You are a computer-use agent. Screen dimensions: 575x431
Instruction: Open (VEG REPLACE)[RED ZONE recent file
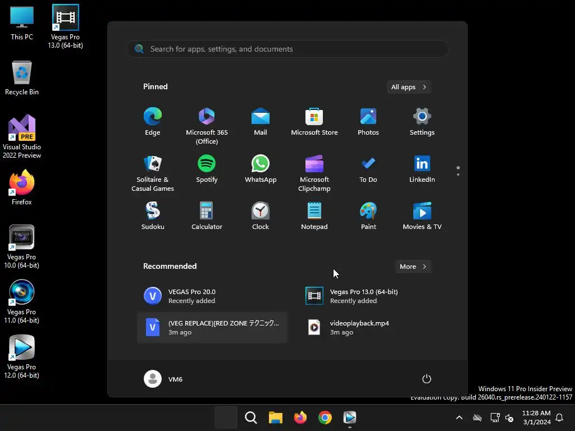pos(212,328)
